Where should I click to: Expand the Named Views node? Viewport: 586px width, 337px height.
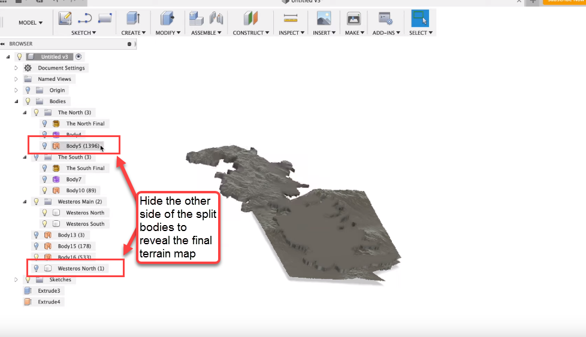[x=16, y=79]
